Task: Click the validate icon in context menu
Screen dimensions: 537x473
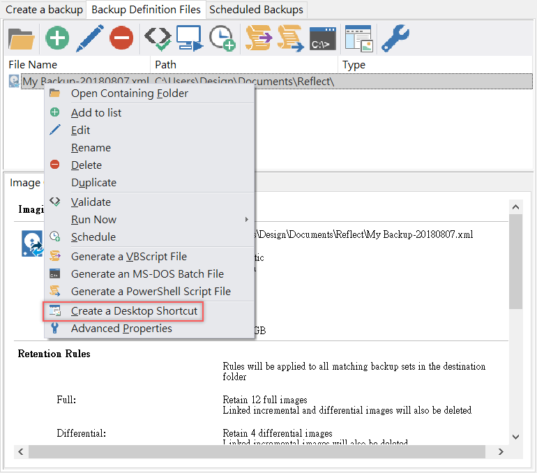Action: (x=55, y=202)
